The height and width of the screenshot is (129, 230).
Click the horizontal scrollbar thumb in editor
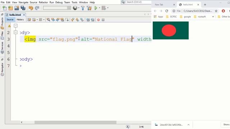coord(75,122)
